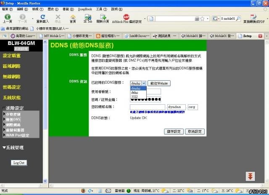Click the Firefox icon in status bar

(83, 191)
